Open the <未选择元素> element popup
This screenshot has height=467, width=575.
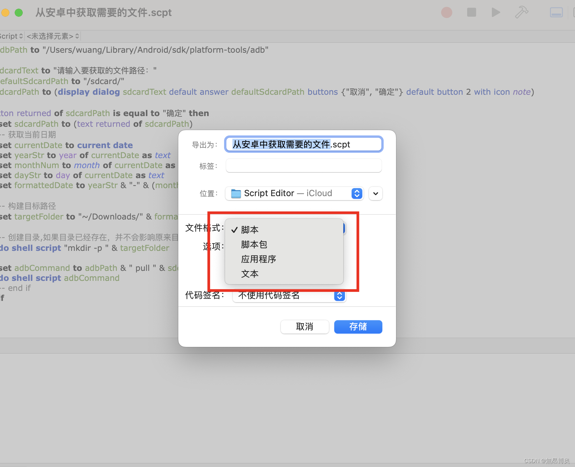click(x=53, y=36)
